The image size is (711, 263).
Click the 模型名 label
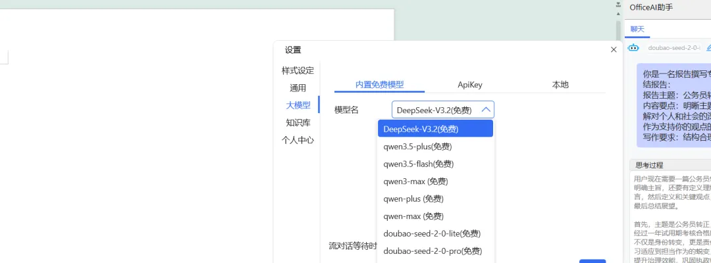346,110
